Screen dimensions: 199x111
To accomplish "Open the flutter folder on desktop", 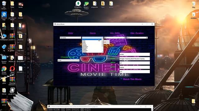I will 12,5.
